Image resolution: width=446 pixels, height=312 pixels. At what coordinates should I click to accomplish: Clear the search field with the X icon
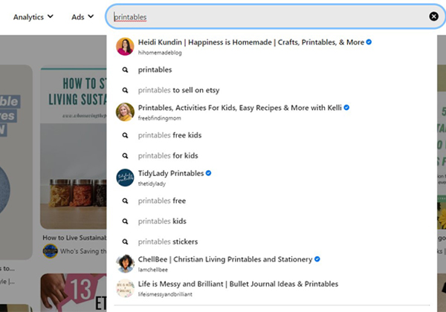(433, 16)
